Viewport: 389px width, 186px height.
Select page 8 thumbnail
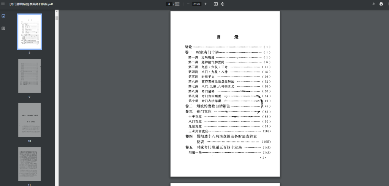[x=30, y=32]
